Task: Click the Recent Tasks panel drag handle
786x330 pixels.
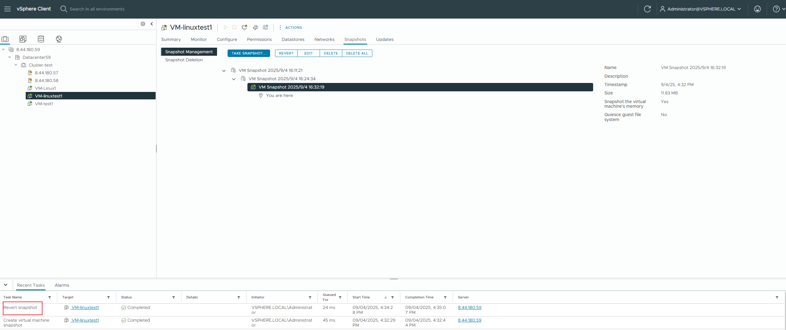Action: 394,279
